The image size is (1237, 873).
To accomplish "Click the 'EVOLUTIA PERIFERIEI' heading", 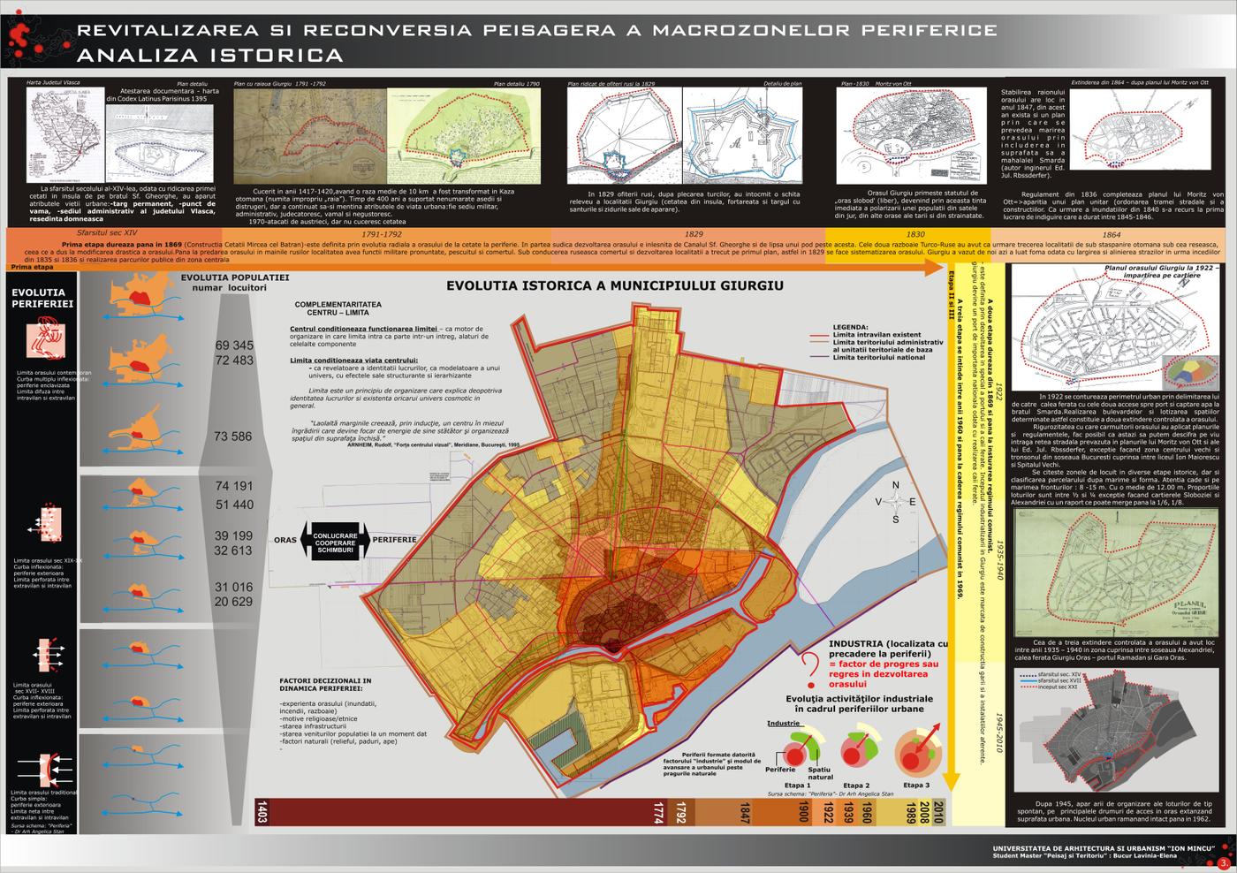I will click(42, 297).
